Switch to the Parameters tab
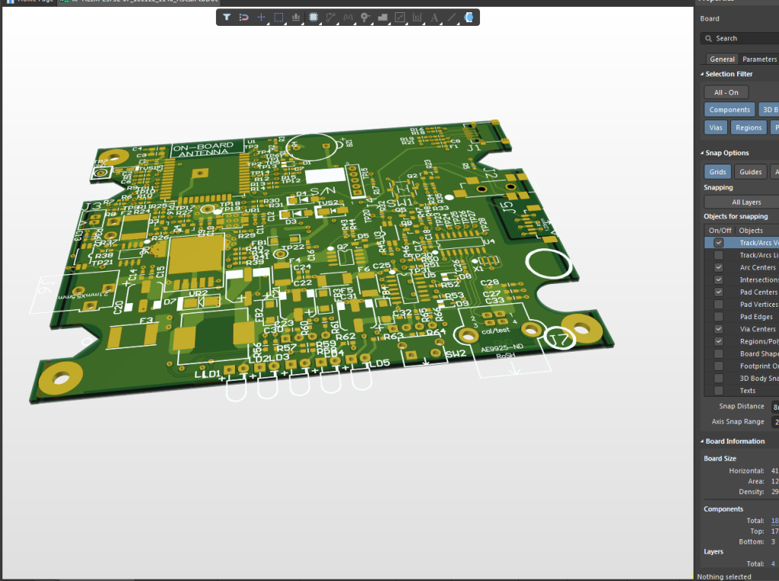 pyautogui.click(x=758, y=59)
